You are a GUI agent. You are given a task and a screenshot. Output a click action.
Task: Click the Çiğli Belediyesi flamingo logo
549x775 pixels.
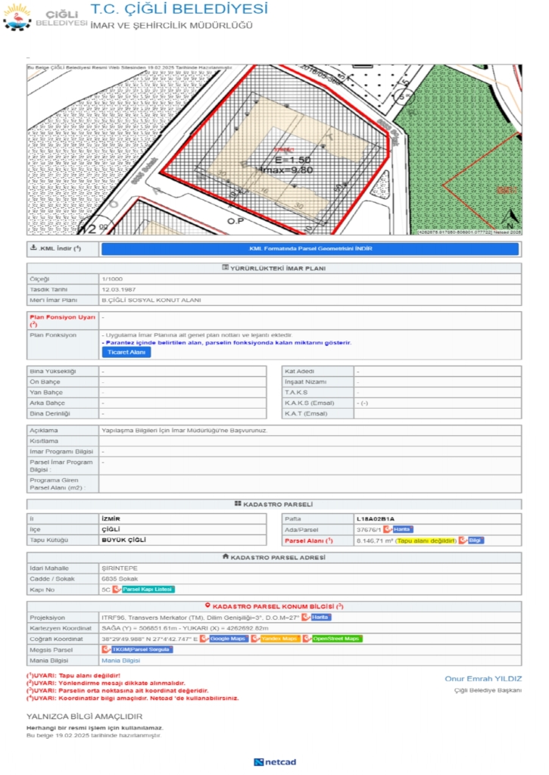pyautogui.click(x=17, y=17)
